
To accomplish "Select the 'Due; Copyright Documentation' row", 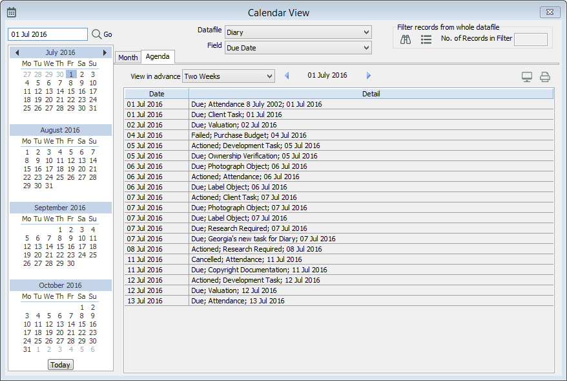I will coord(339,270).
